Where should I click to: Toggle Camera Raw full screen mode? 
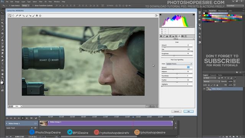click(156, 16)
